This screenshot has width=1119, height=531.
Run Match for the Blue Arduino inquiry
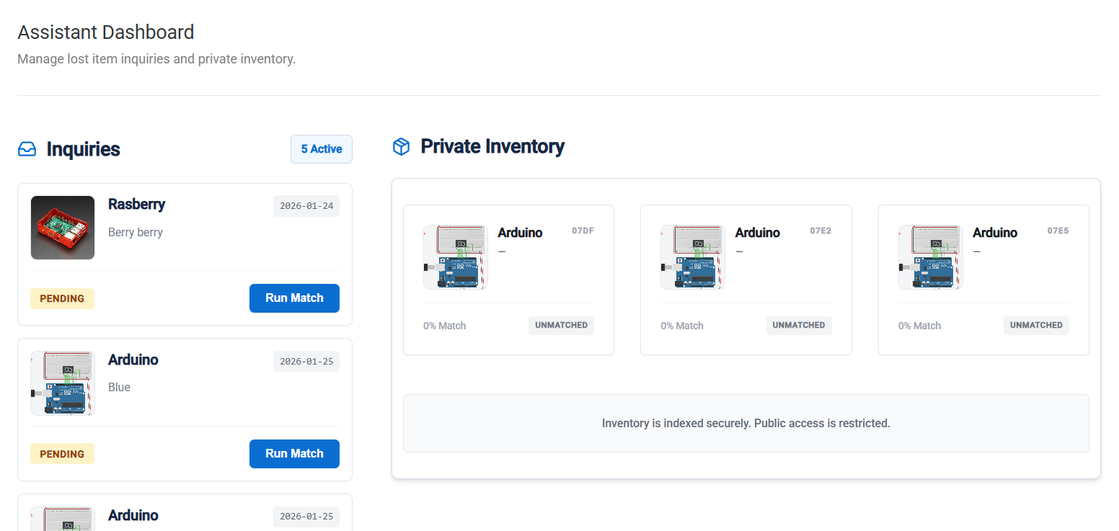[x=294, y=454]
